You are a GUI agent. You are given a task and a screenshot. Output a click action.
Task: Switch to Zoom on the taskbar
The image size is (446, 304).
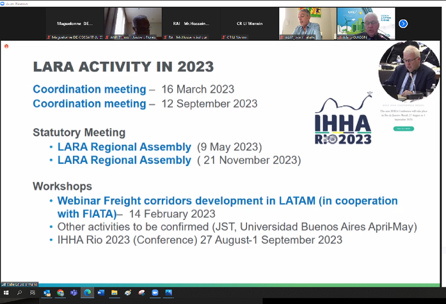(155, 293)
